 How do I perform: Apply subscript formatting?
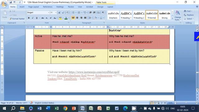pyautogui.click(x=47, y=18)
